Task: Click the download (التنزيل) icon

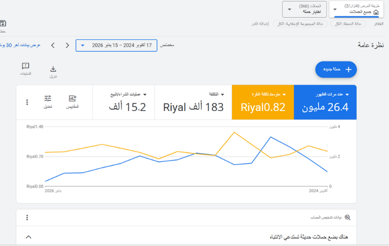Action: (x=53, y=69)
